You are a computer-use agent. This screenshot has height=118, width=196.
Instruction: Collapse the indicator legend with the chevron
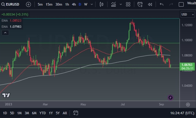[x=5, y=33]
